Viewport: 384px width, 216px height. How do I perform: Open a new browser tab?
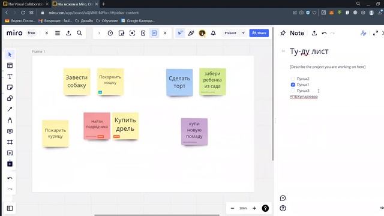point(104,4)
